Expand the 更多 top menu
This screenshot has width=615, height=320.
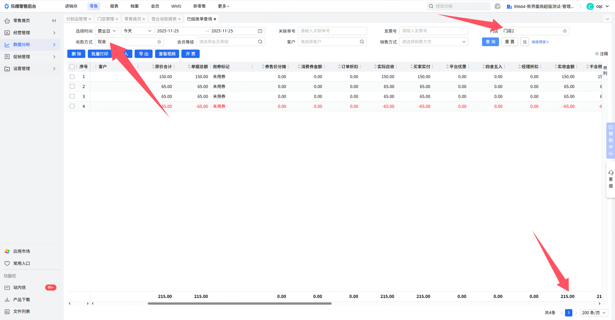pos(223,6)
